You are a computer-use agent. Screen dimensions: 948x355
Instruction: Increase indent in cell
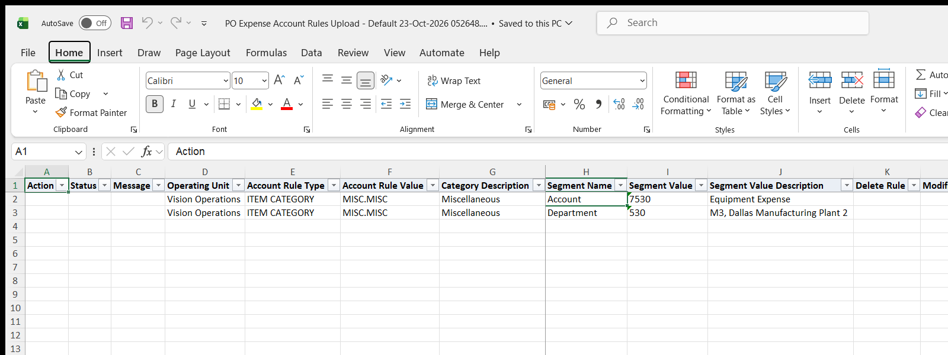(x=405, y=104)
